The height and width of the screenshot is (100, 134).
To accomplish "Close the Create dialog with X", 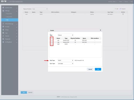I will point(100,30).
